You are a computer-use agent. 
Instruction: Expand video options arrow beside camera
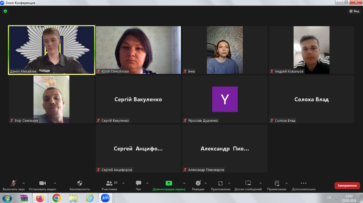pos(55,183)
